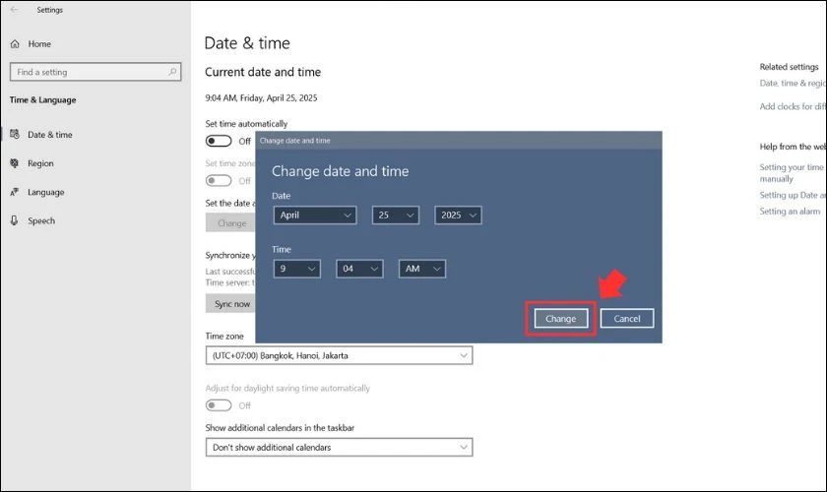The width and height of the screenshot is (827, 492).
Task: Click the Date & time calendar icon
Action: click(x=15, y=134)
